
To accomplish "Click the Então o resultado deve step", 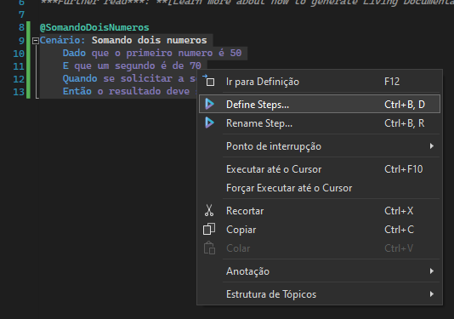I will pos(130,91).
